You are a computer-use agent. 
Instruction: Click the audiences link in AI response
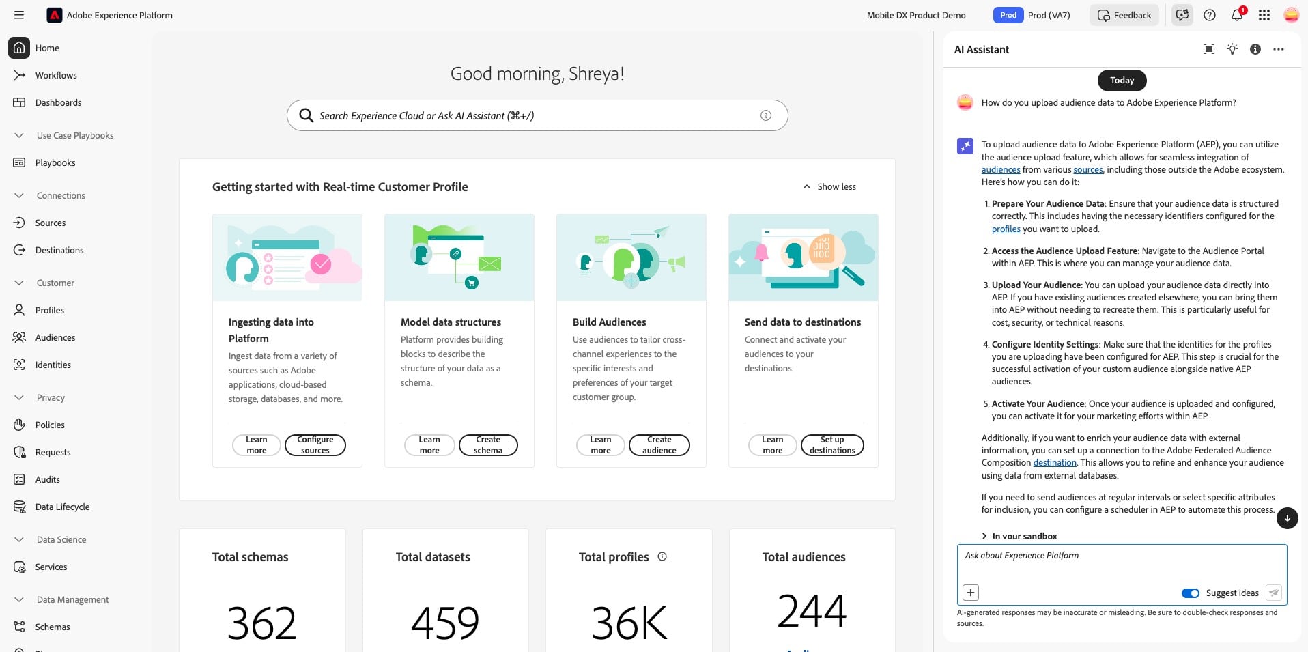point(1001,170)
